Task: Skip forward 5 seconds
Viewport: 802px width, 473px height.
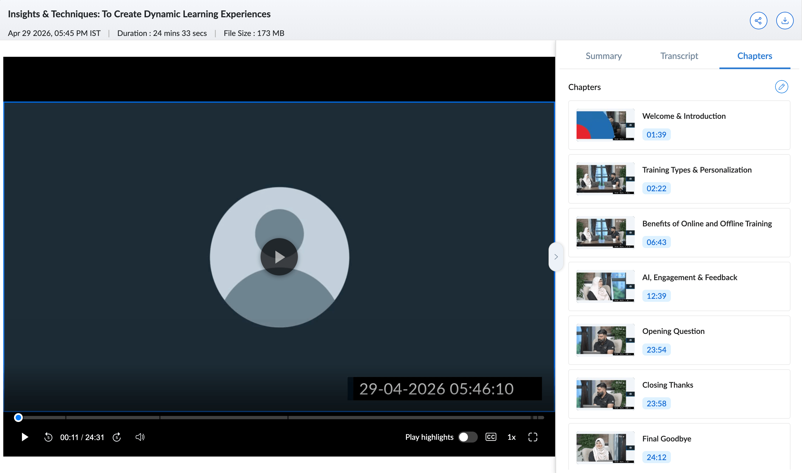Action: pyautogui.click(x=117, y=437)
